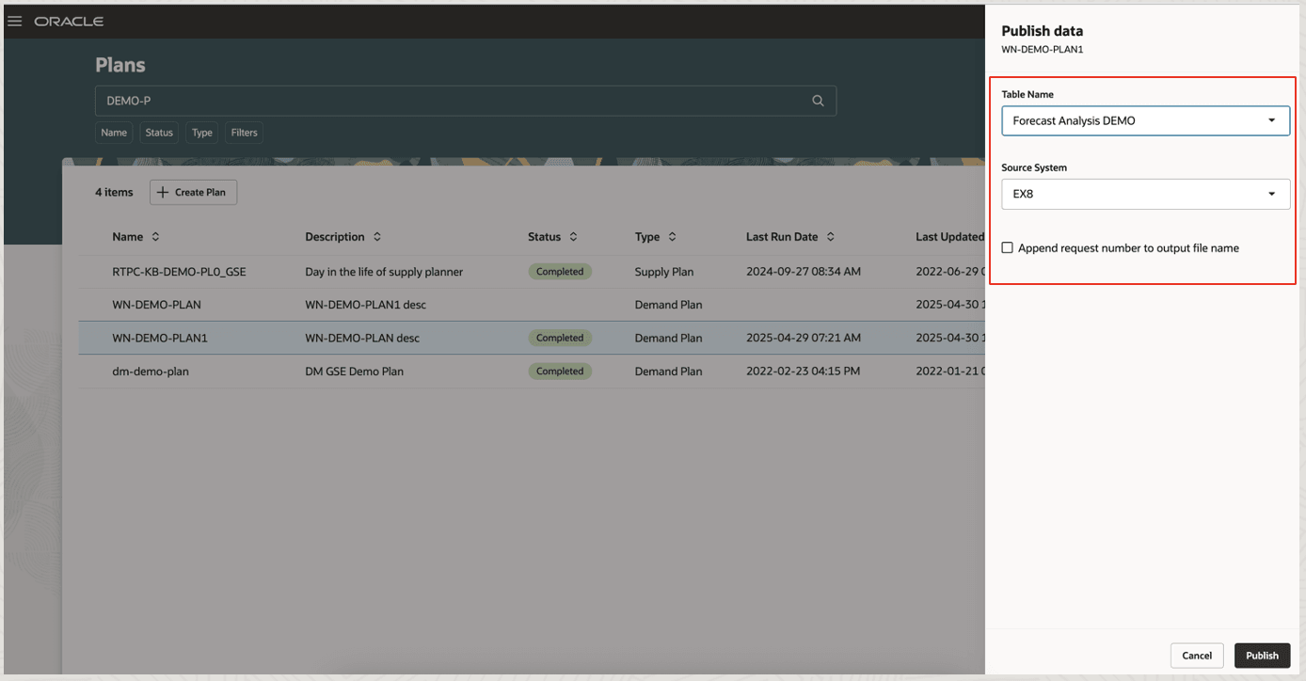The height and width of the screenshot is (681, 1306).
Task: Click the Name filter chip
Action: coord(114,133)
